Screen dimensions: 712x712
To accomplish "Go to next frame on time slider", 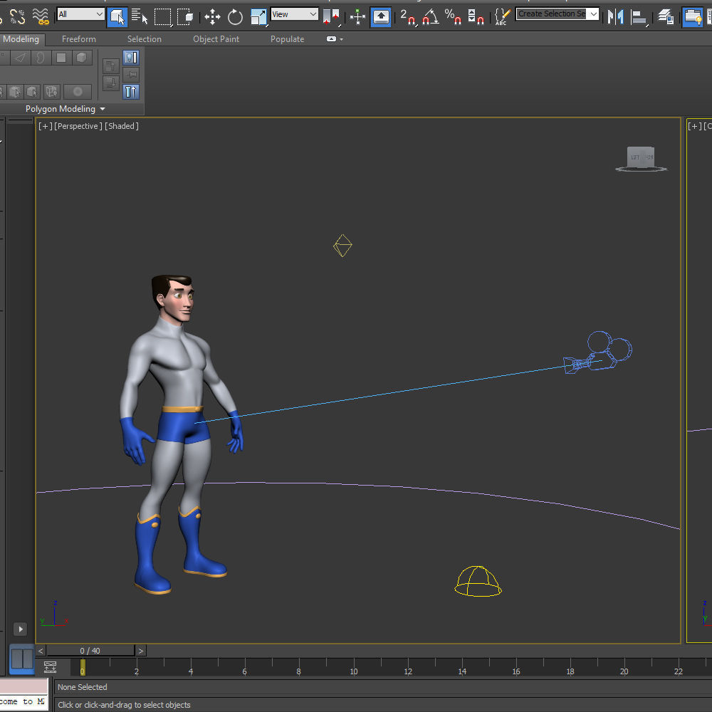I will point(141,651).
